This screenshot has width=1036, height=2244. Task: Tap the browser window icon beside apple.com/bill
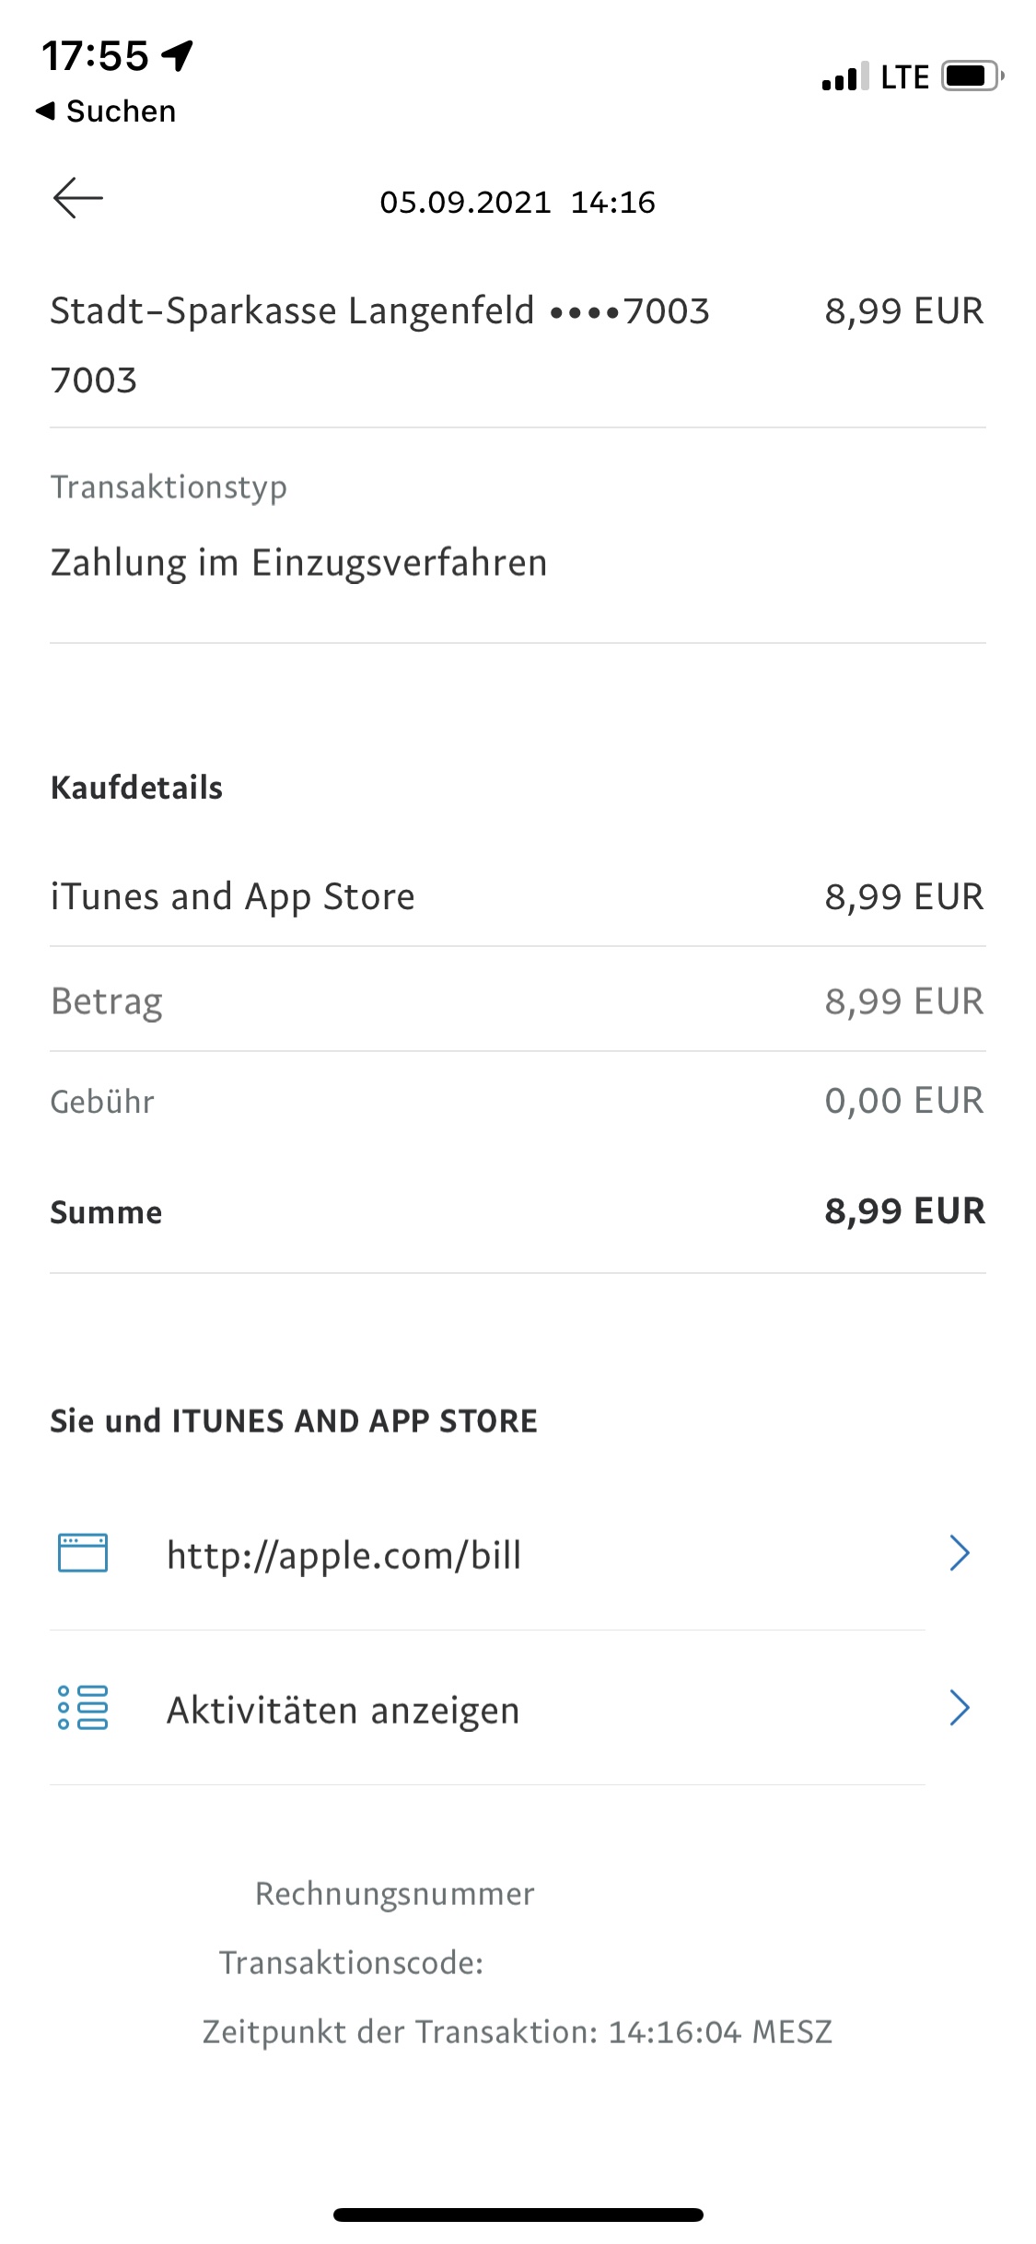coord(83,1553)
